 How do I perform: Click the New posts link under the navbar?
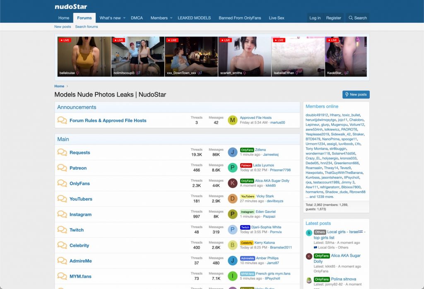[63, 26]
